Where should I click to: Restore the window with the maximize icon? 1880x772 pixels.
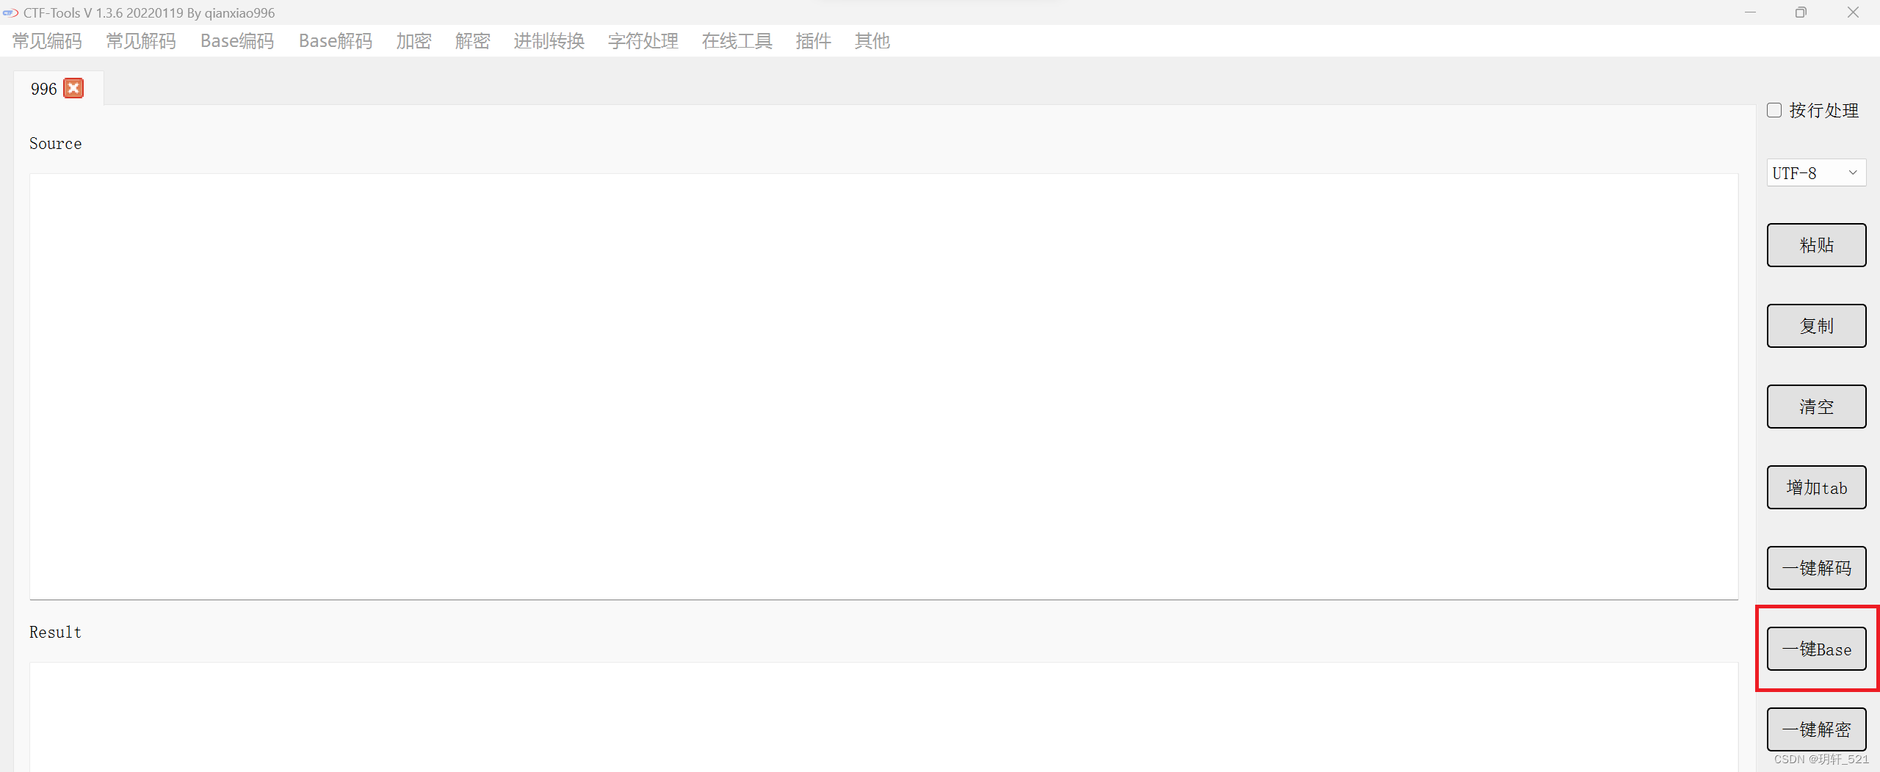point(1801,12)
